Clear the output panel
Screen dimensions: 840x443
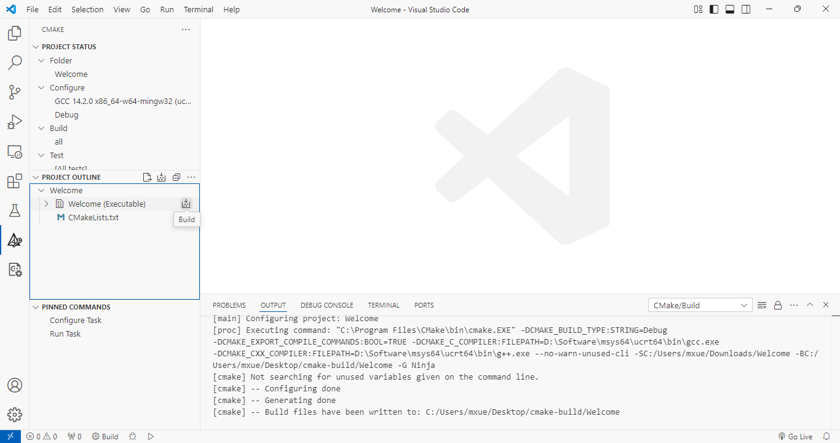(x=762, y=305)
